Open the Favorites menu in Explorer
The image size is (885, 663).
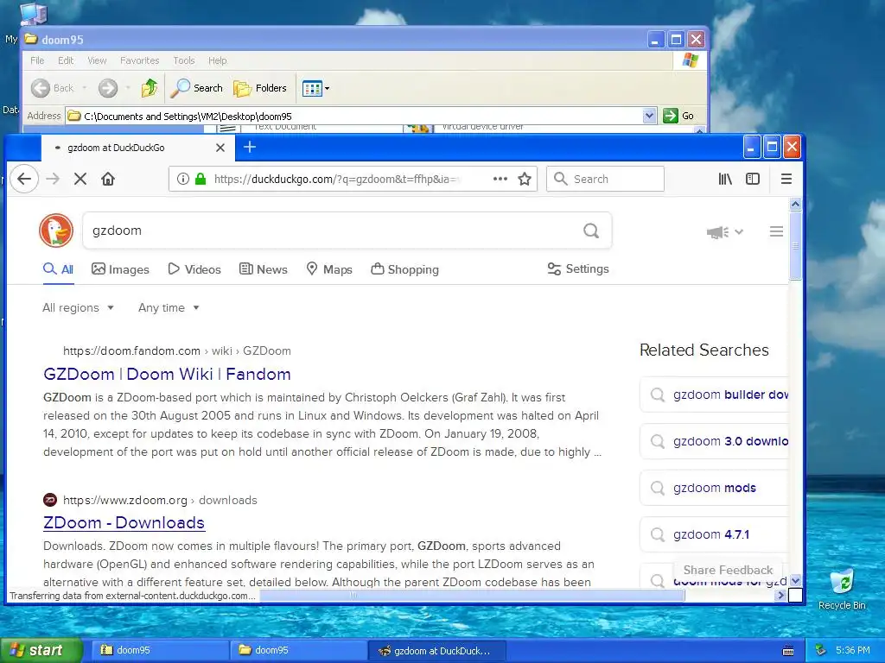point(139,60)
